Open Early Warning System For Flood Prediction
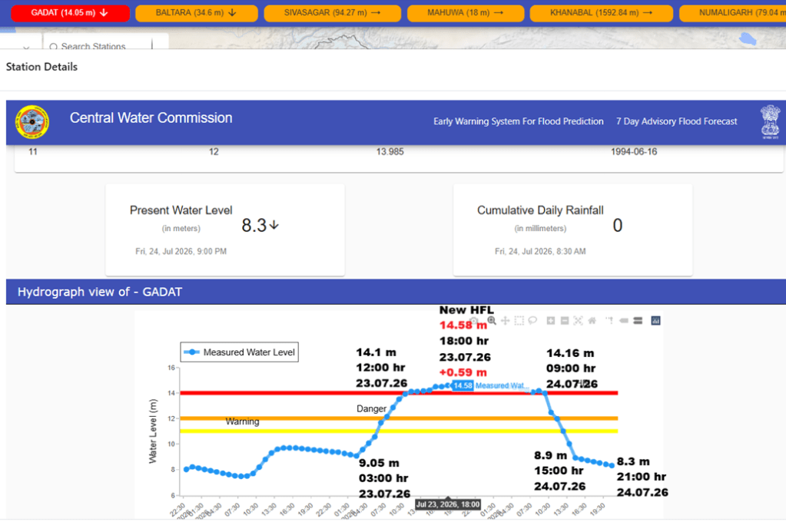 [519, 122]
